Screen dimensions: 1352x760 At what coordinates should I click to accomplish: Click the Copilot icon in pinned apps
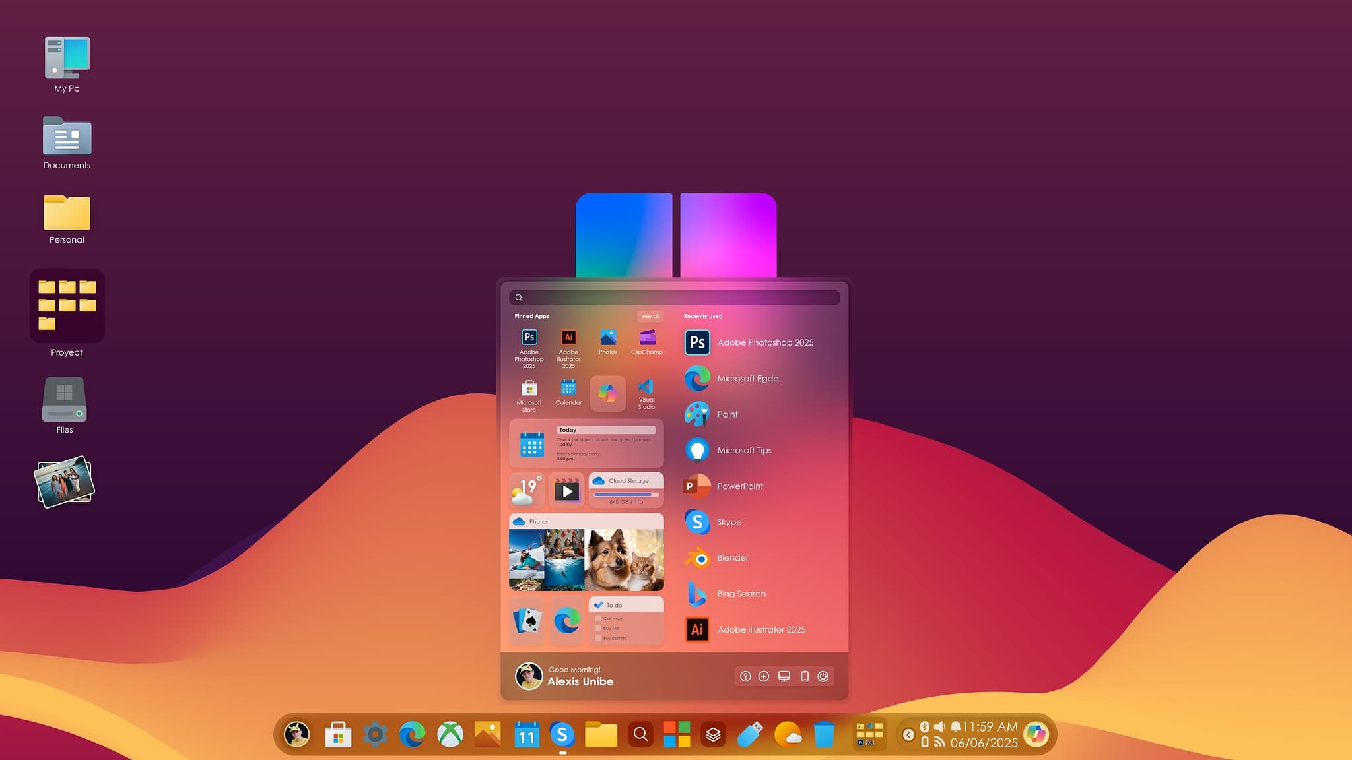[x=607, y=394]
